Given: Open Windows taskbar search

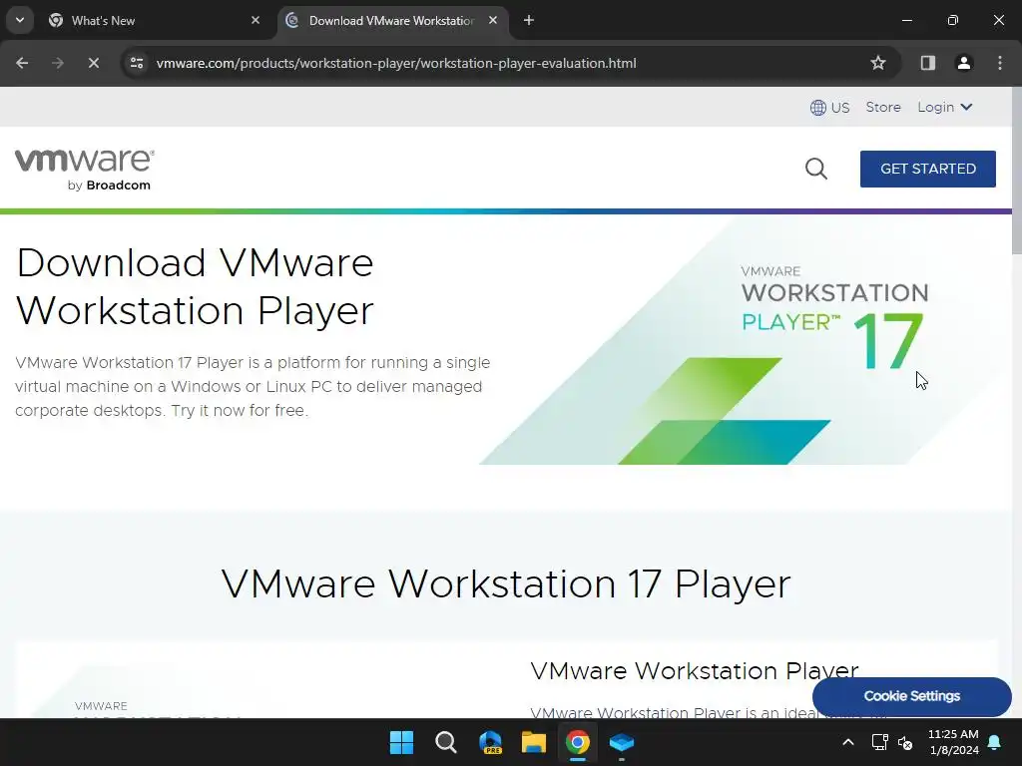Looking at the screenshot, I should 446,742.
